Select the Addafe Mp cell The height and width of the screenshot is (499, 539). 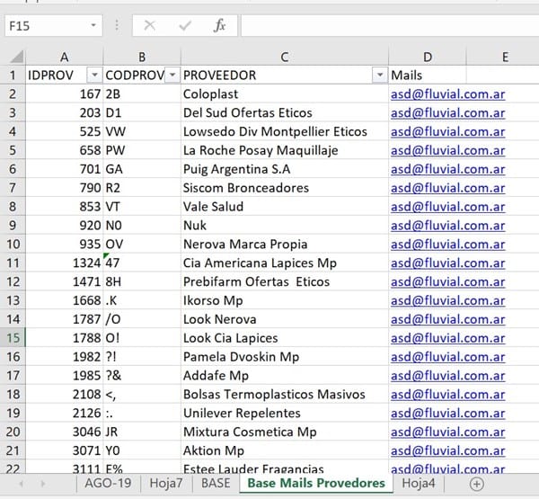click(285, 376)
